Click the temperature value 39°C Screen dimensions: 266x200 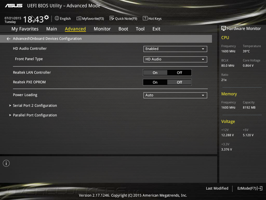(x=246, y=51)
